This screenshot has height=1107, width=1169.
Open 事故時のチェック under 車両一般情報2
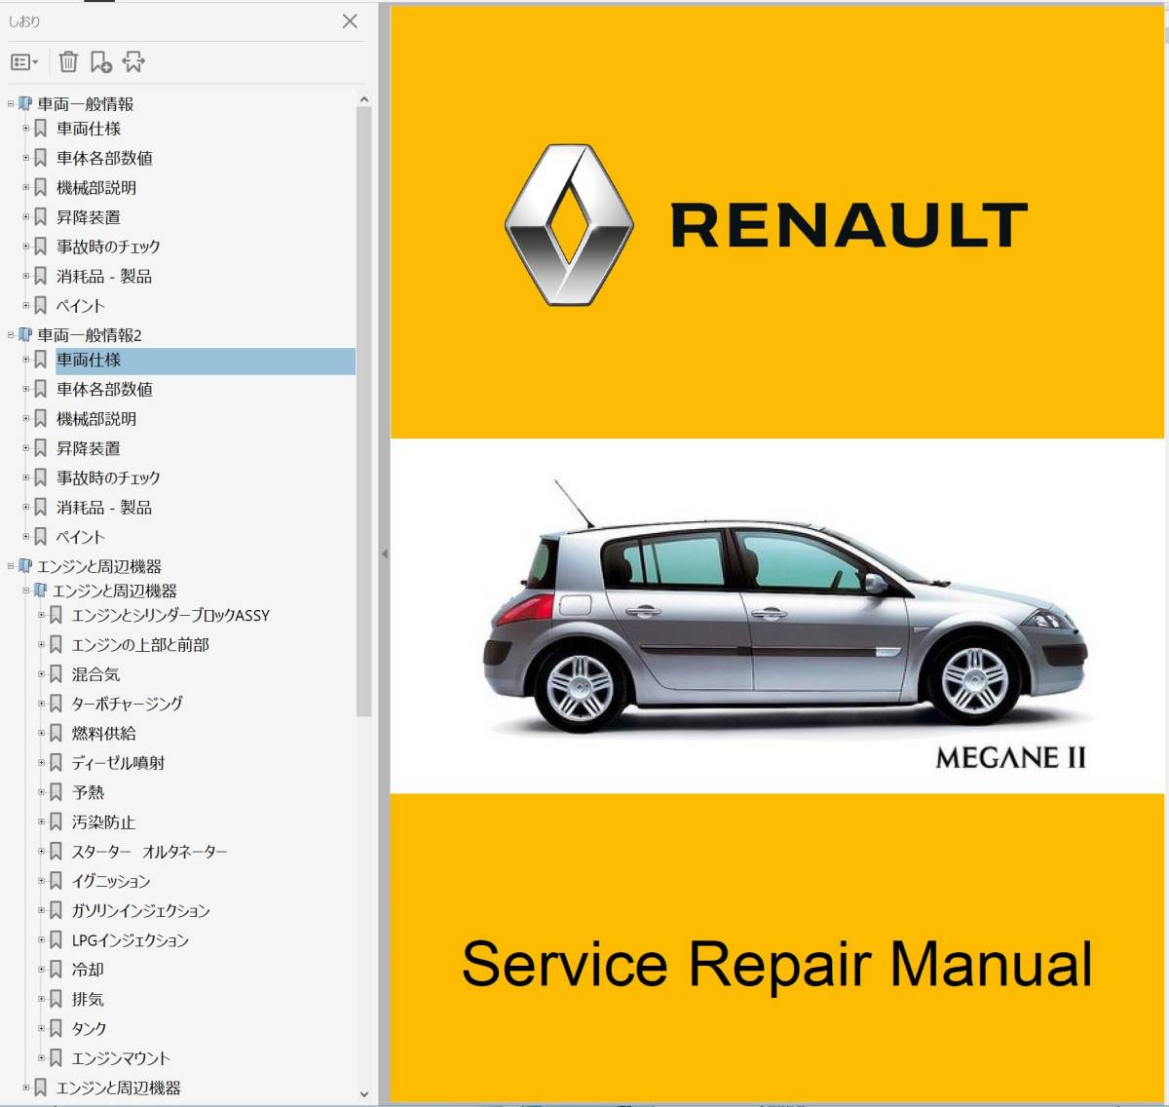coord(108,477)
